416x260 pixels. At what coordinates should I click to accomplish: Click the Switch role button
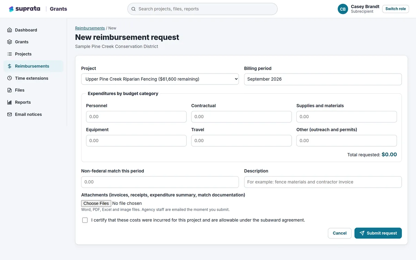click(x=396, y=9)
